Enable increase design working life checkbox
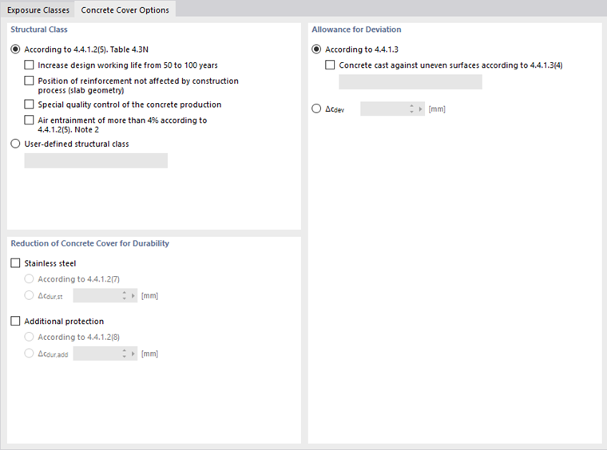The height and width of the screenshot is (450, 607). pos(30,65)
